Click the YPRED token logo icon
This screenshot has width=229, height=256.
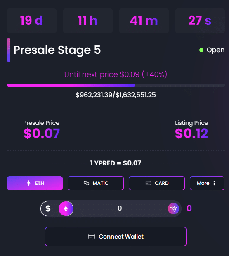(x=173, y=208)
